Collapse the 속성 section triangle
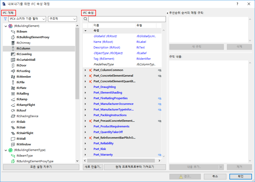255x182 pixels. (x=85, y=31)
